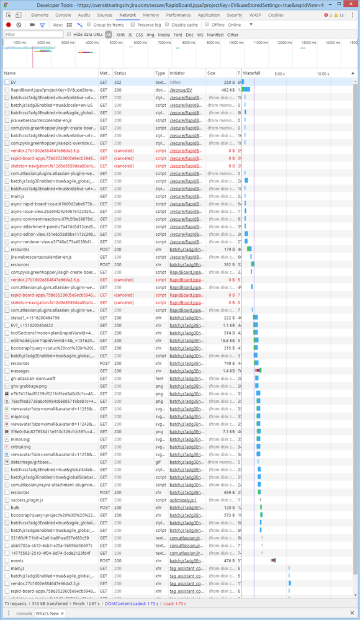Select the All filter button

[109, 35]
